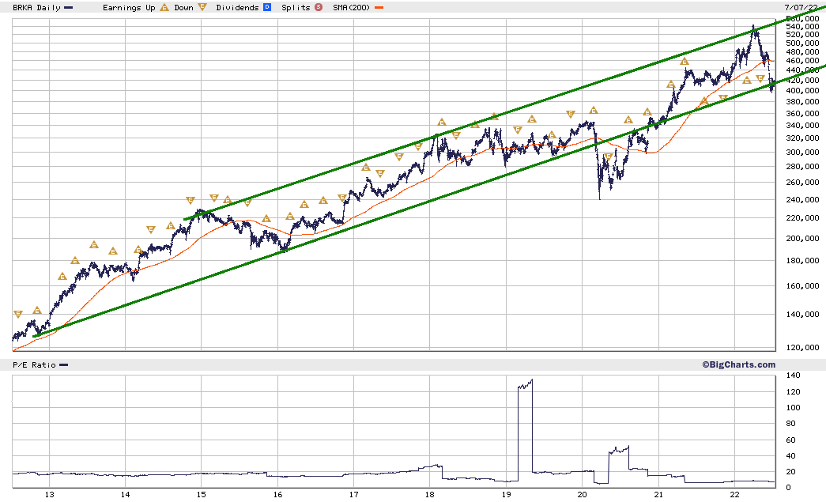Click the SMA(200) legend text
The image size is (826, 502).
click(352, 7)
